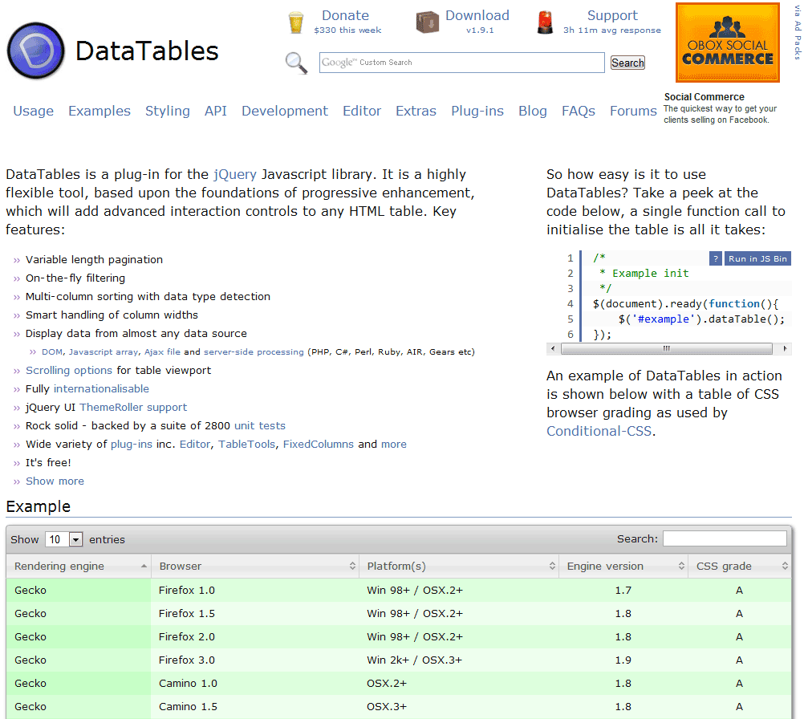Click the table Search input field
This screenshot has height=719, width=804.
click(x=725, y=538)
